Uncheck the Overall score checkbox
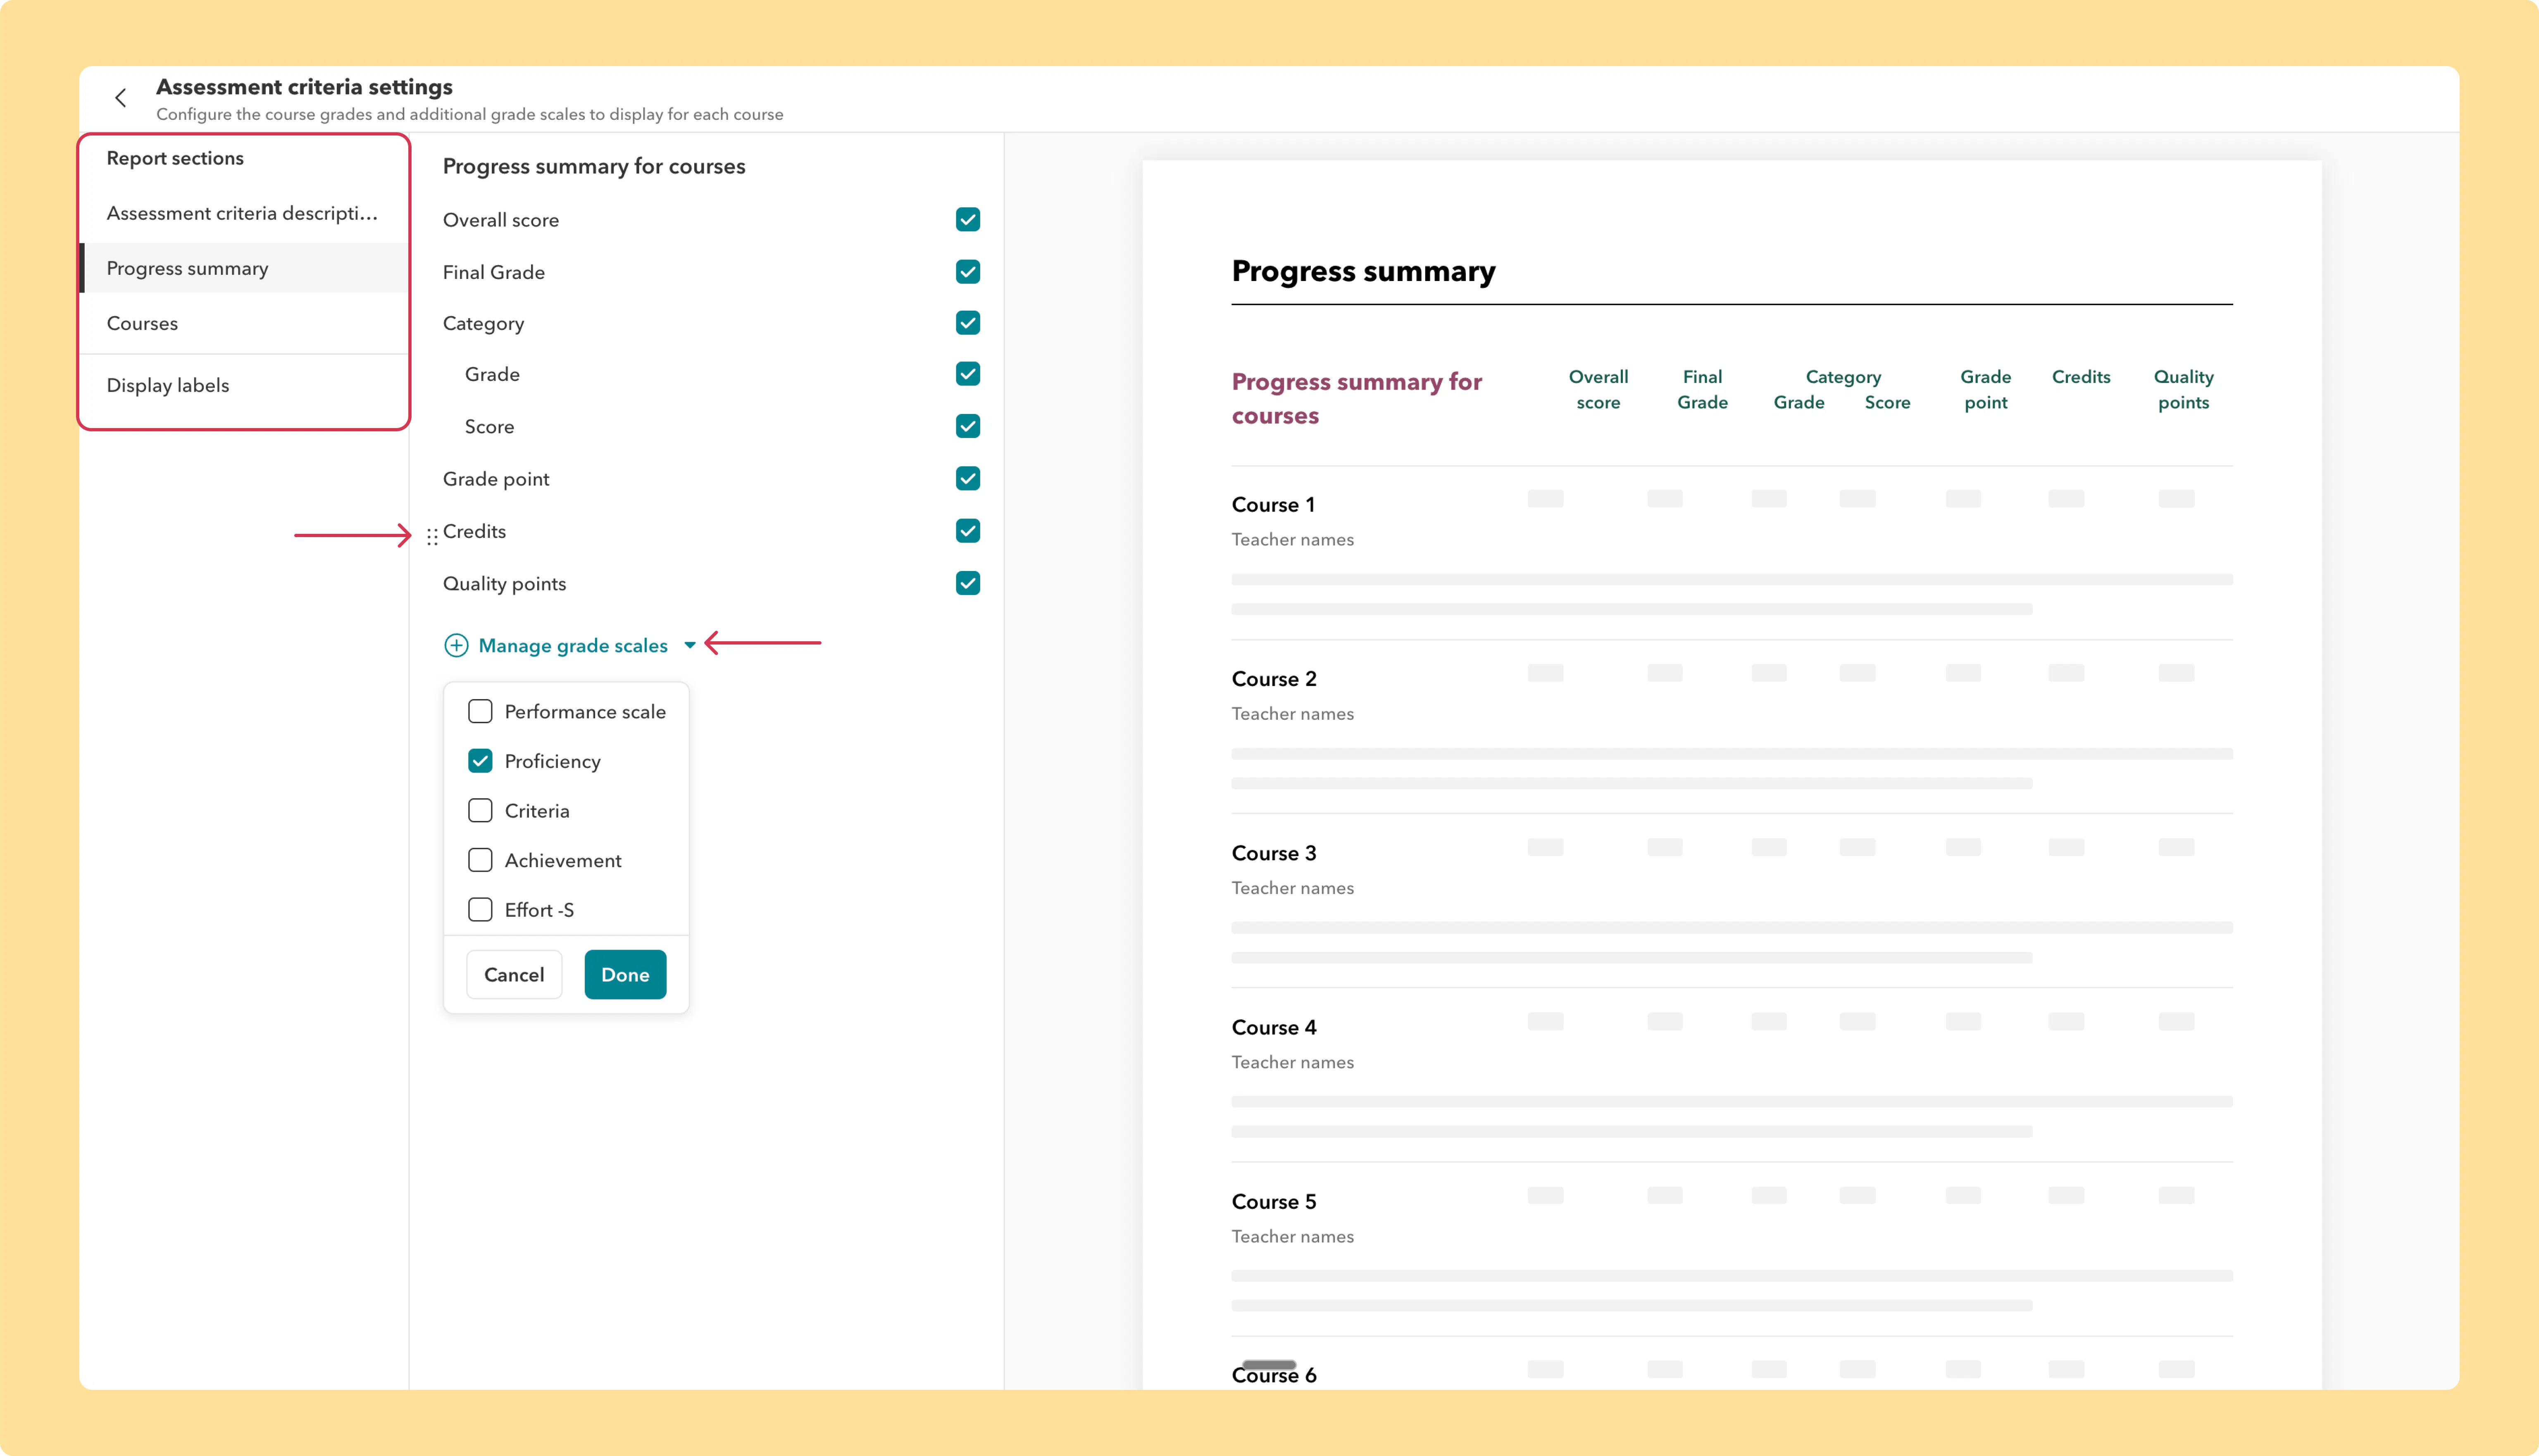This screenshot has width=2539, height=1456. click(x=967, y=219)
